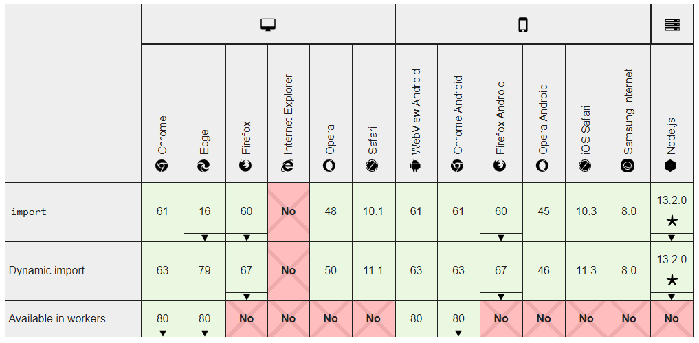Expand Edge 16 import support details
Viewport: 699px width, 343px height.
(x=204, y=238)
